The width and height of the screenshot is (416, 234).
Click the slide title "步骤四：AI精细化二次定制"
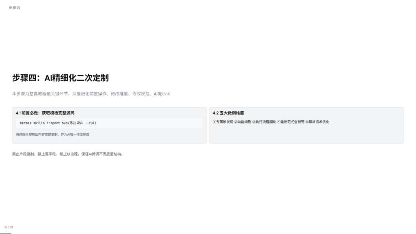coord(61,78)
